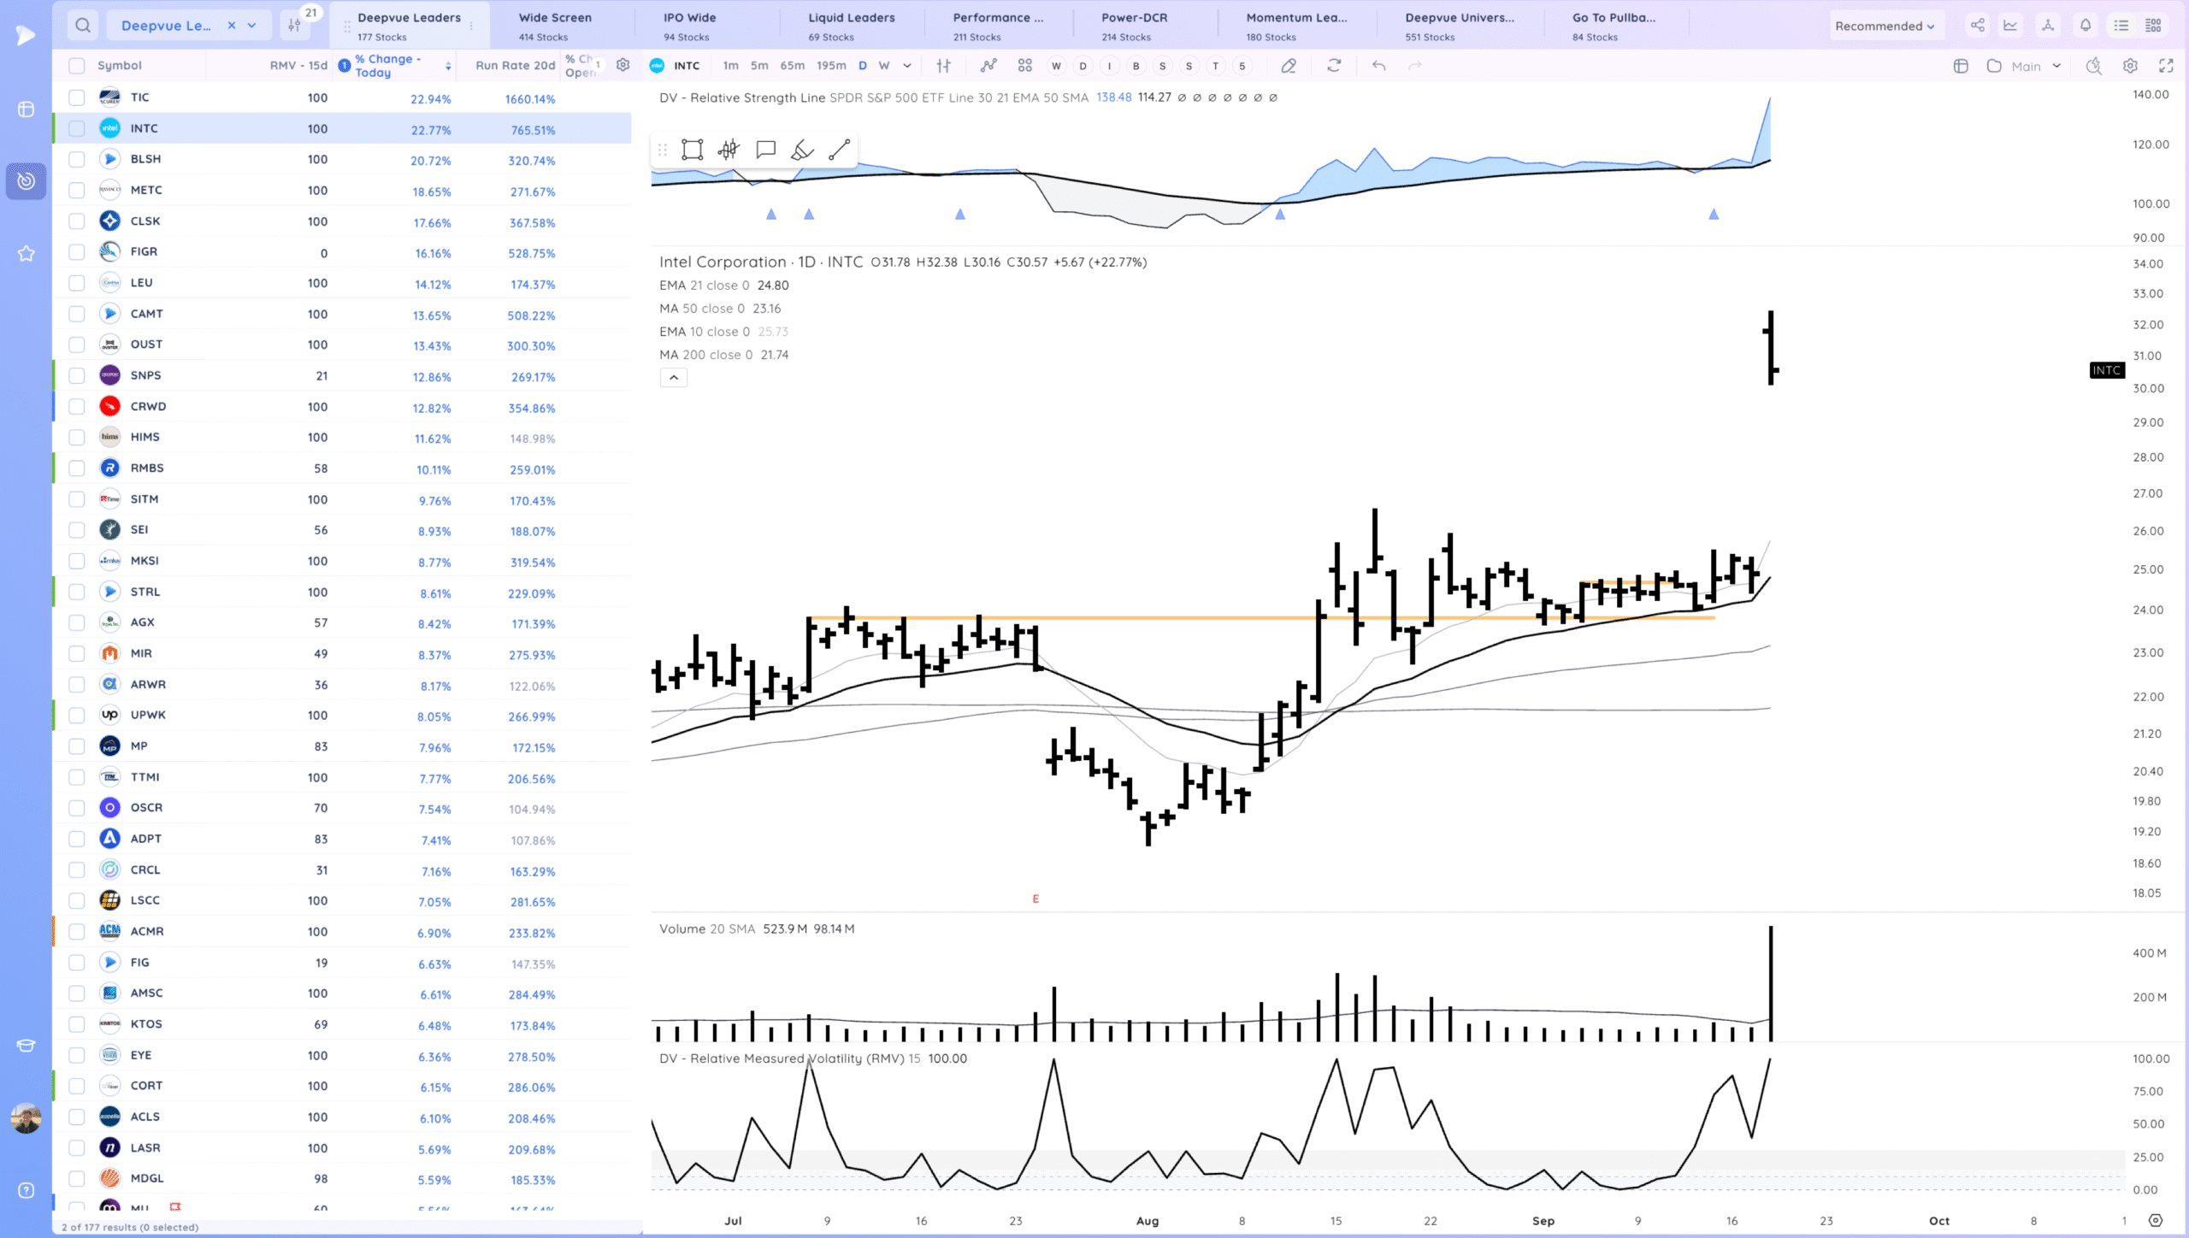The image size is (2189, 1238).
Task: Click the circled T preset button
Action: point(1215,66)
